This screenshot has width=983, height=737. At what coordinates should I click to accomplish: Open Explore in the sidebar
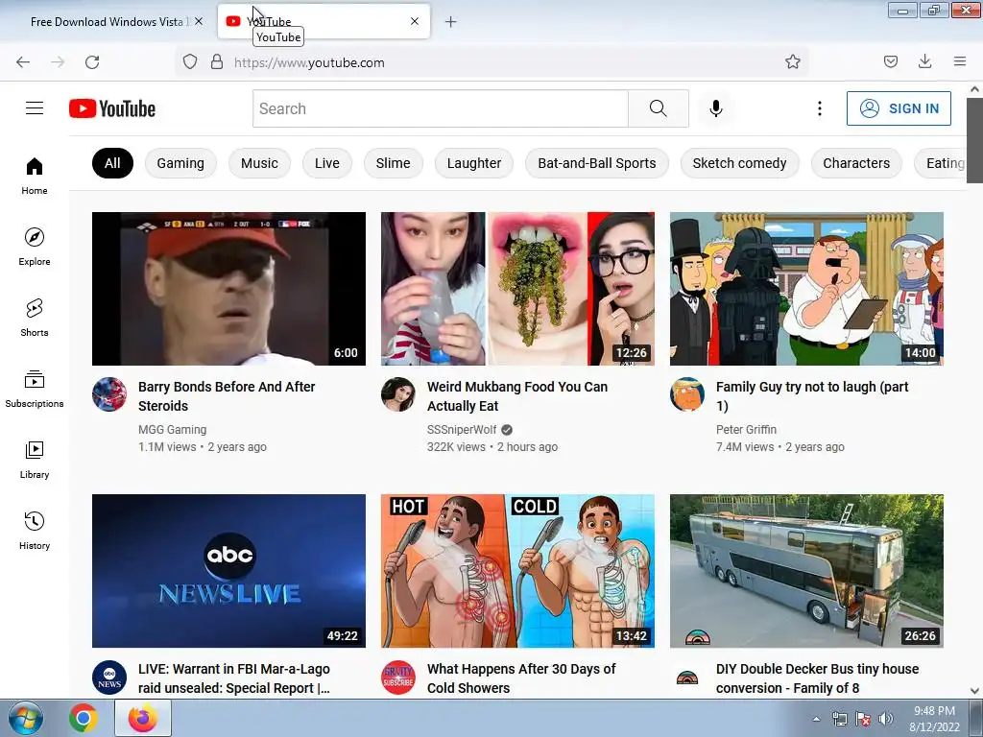coord(35,247)
